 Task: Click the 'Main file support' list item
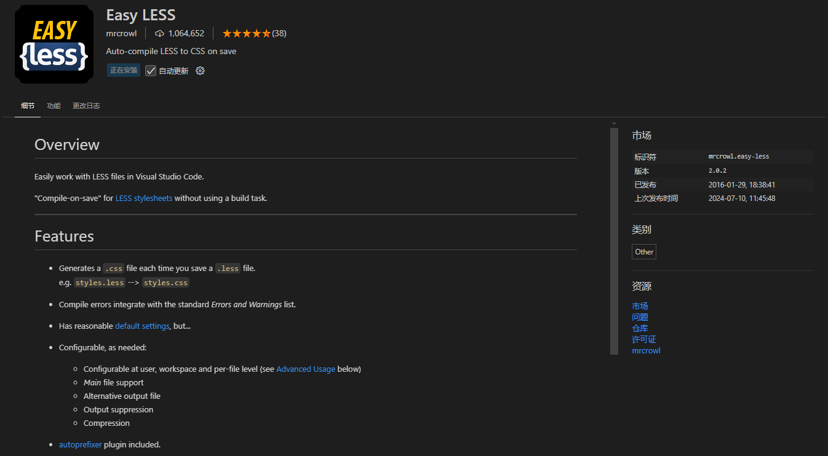click(113, 382)
